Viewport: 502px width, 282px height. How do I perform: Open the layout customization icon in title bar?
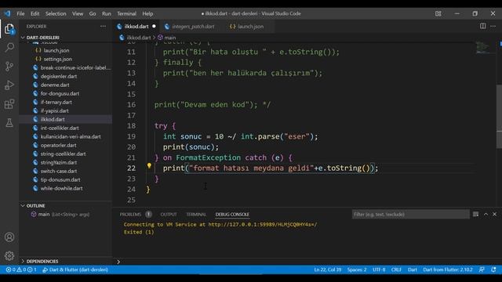[438, 13]
